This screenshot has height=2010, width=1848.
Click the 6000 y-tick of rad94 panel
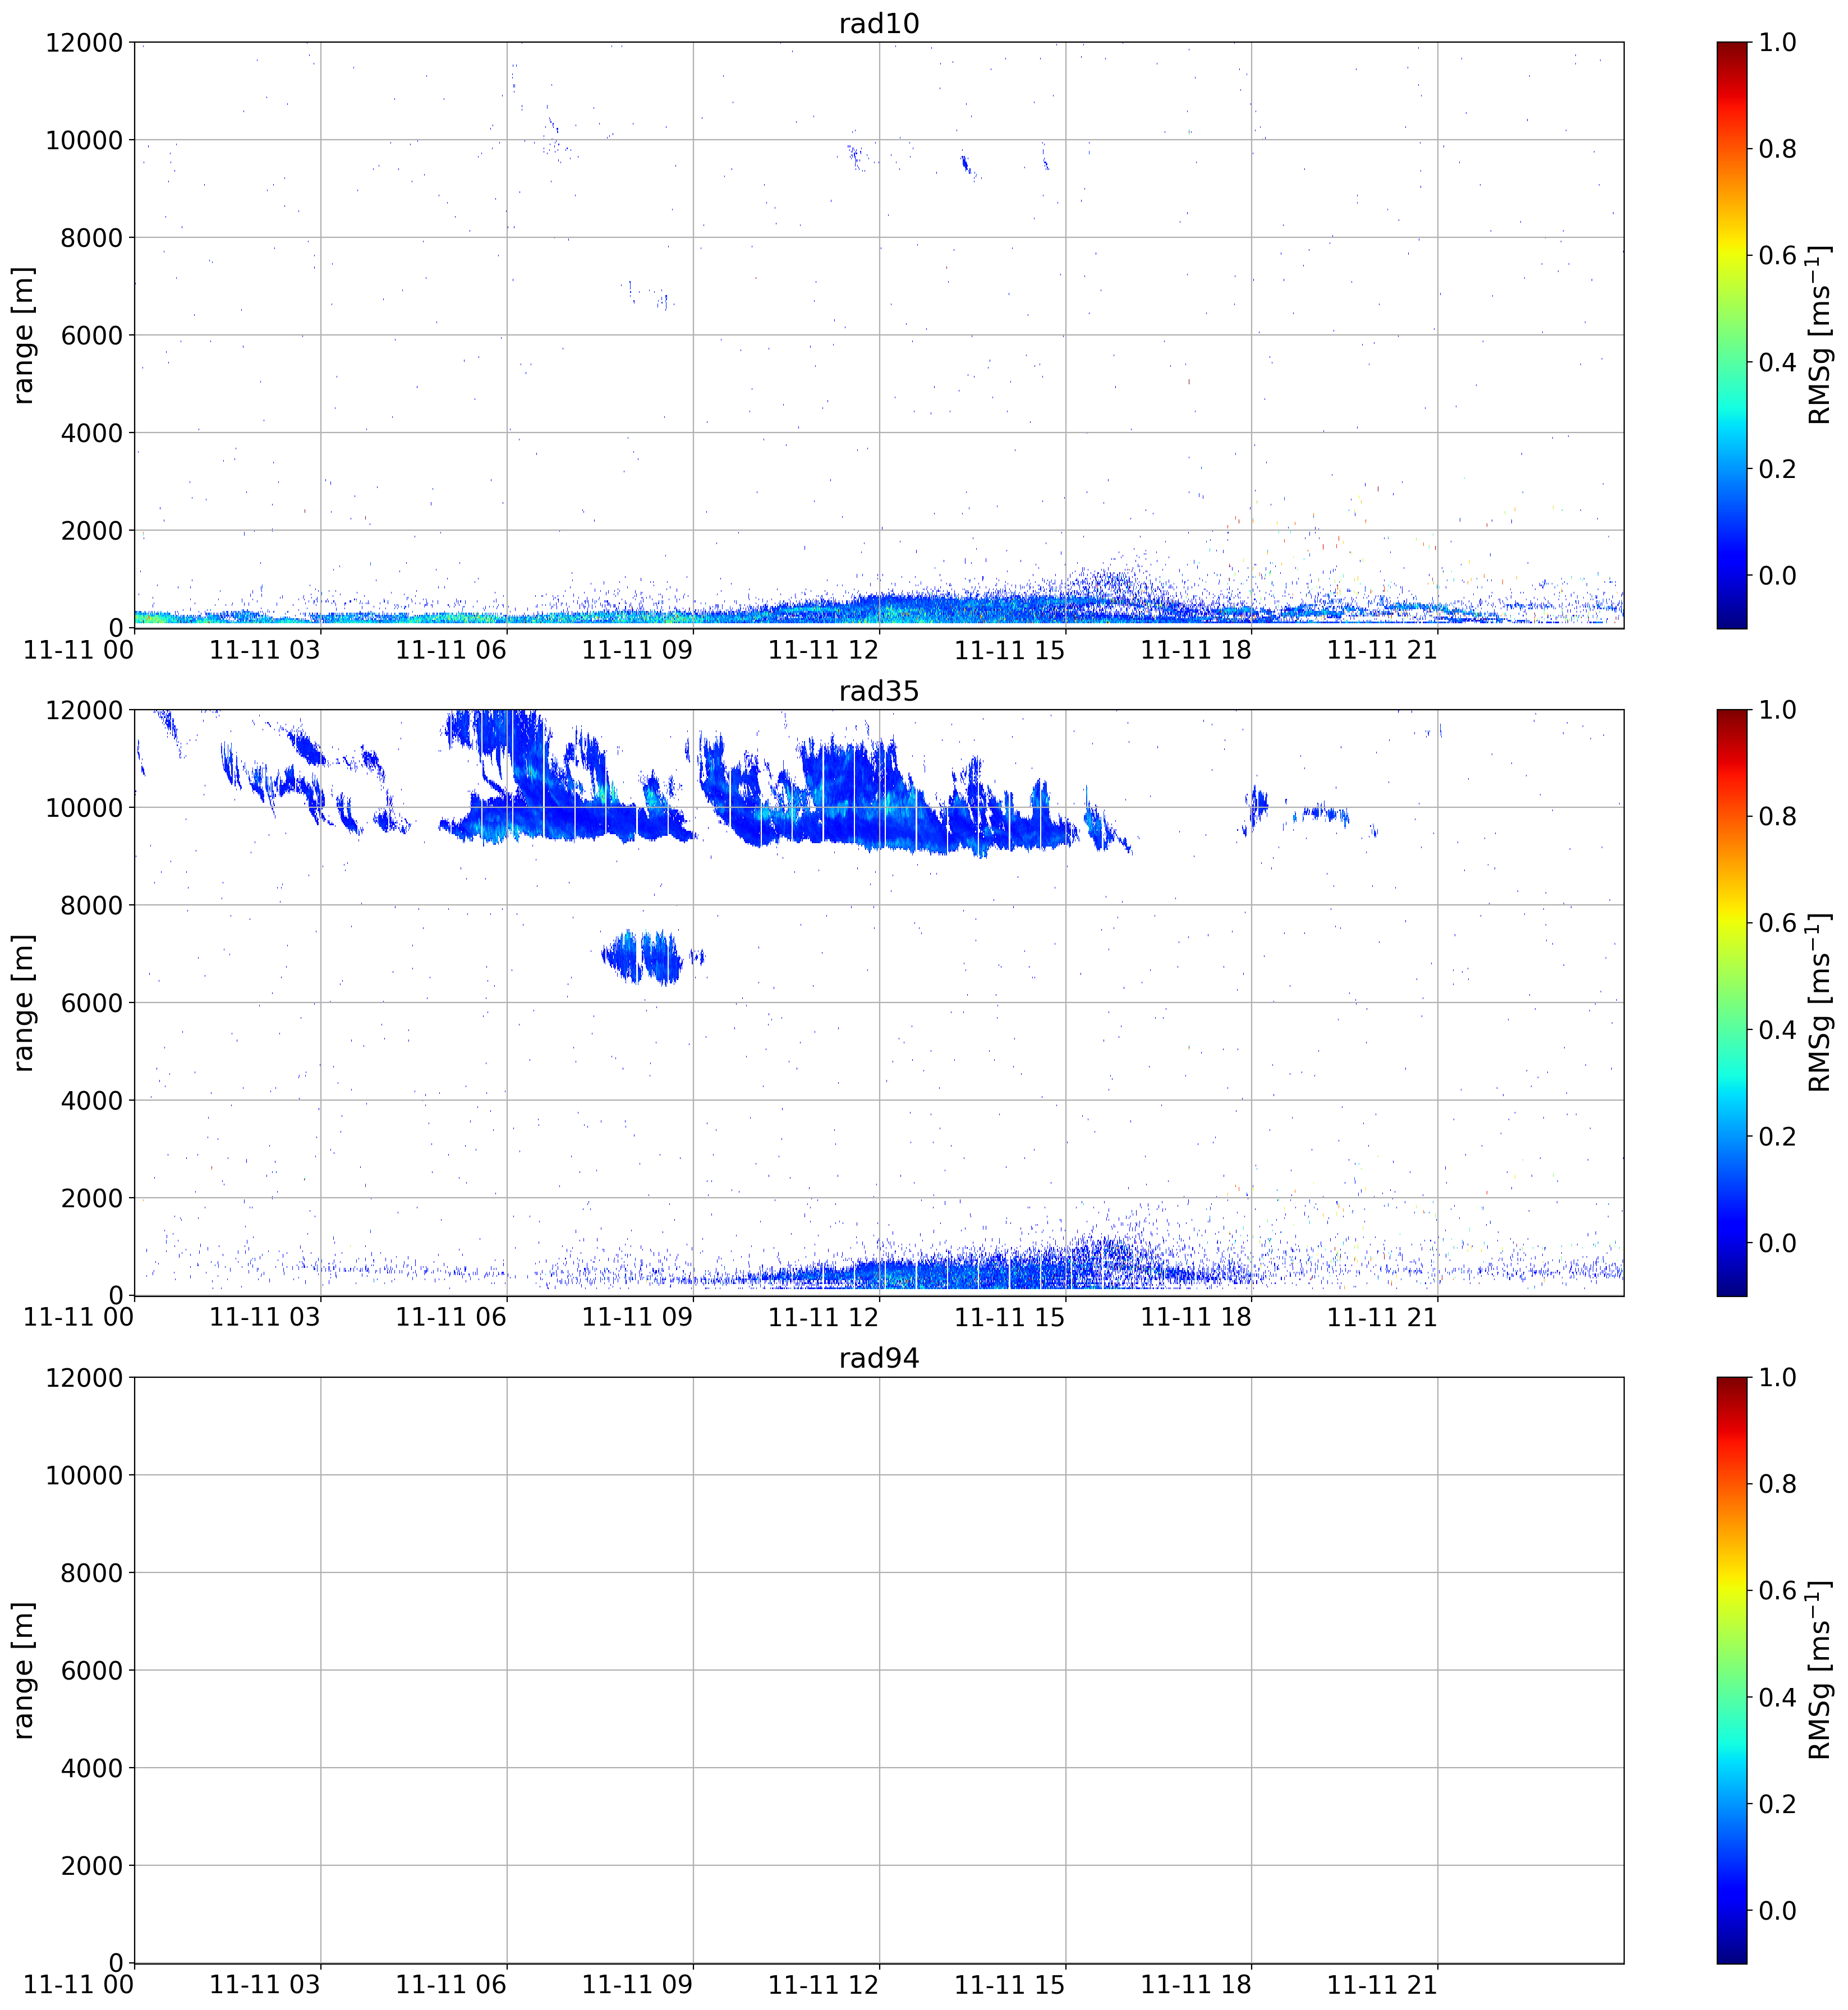[x=92, y=1670]
